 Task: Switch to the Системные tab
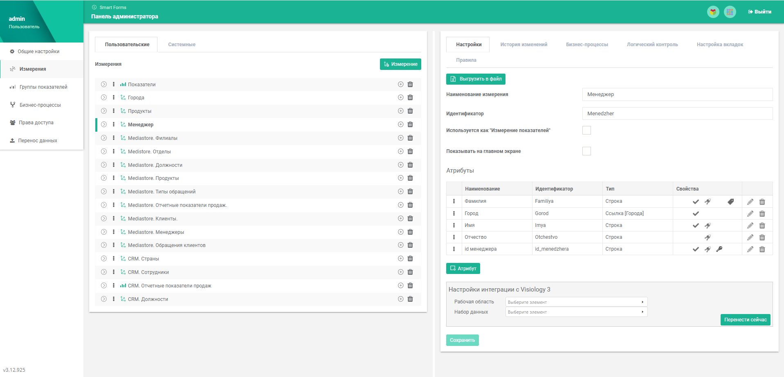[x=182, y=45]
